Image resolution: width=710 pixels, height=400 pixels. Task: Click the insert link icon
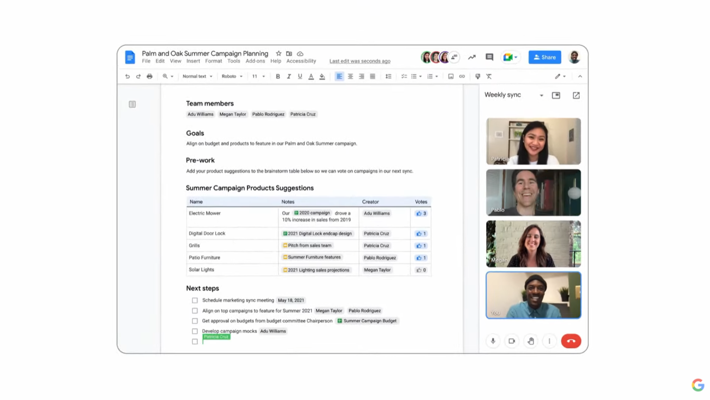point(462,77)
